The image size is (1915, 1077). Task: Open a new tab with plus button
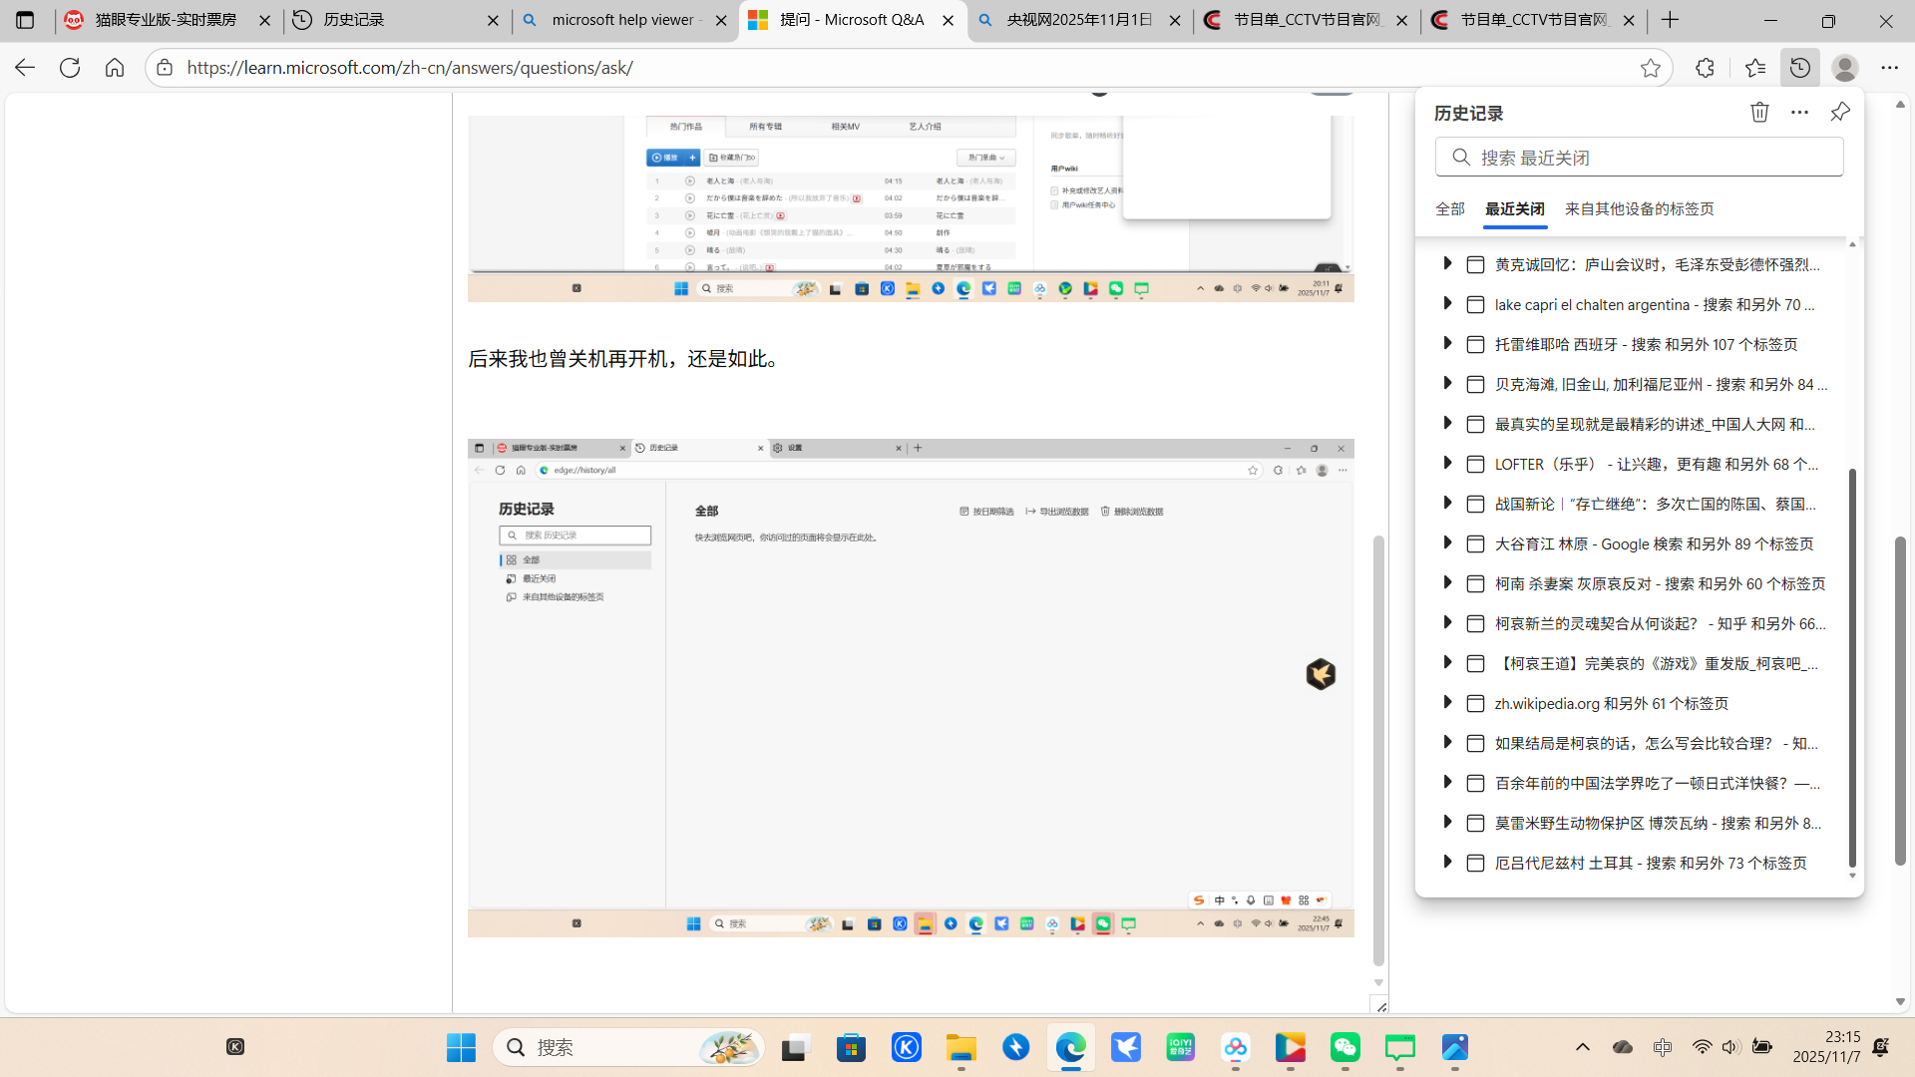[1671, 20]
